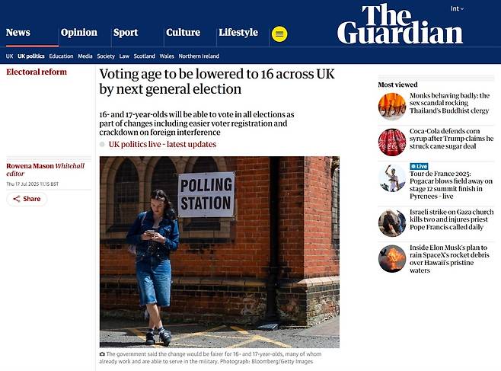This screenshot has width=501, height=371.
Task: Switch to the Culture section
Action: (183, 32)
